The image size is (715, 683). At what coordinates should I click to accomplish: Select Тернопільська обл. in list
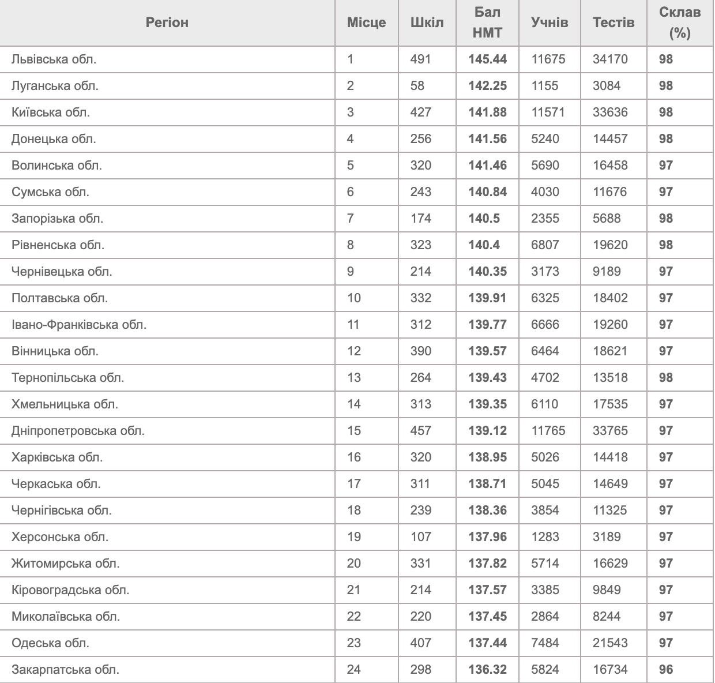coord(67,377)
